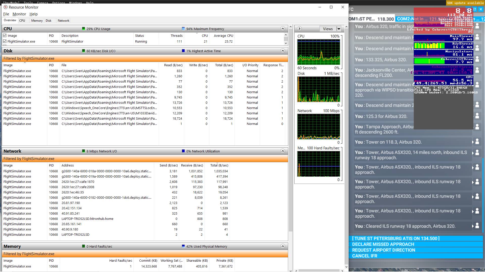Open the Monitor menu
The width and height of the screenshot is (485, 272).
19,14
